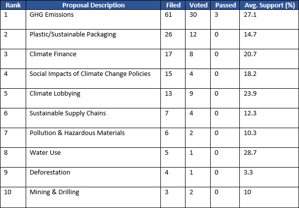
Task: Click the 20.7 average support value
Action: (x=250, y=54)
